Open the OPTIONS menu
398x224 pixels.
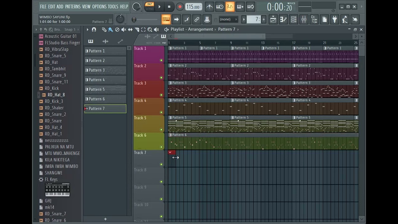[99, 7]
